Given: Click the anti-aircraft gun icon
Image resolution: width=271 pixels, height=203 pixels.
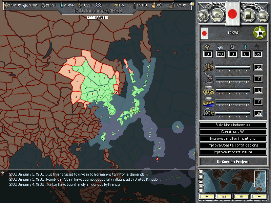Looking at the screenshot, I should pos(207,79).
